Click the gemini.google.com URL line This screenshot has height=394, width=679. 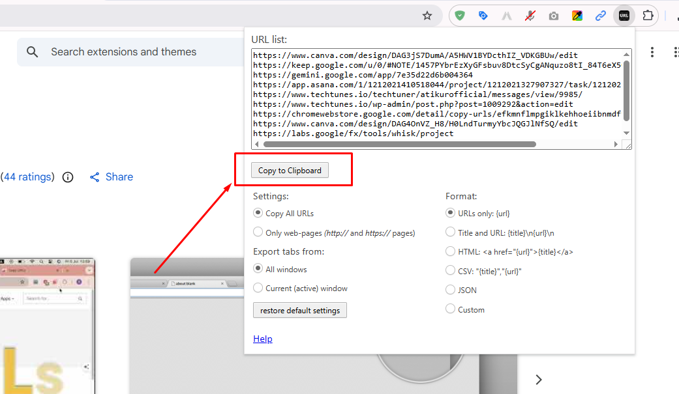pos(363,75)
